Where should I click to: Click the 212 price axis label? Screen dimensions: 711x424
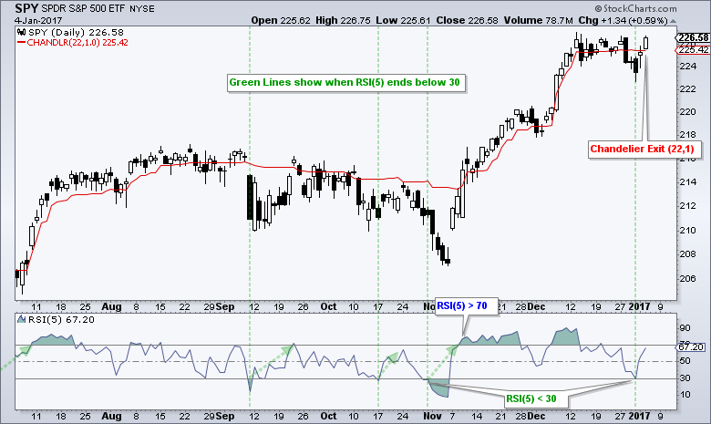pyautogui.click(x=688, y=206)
